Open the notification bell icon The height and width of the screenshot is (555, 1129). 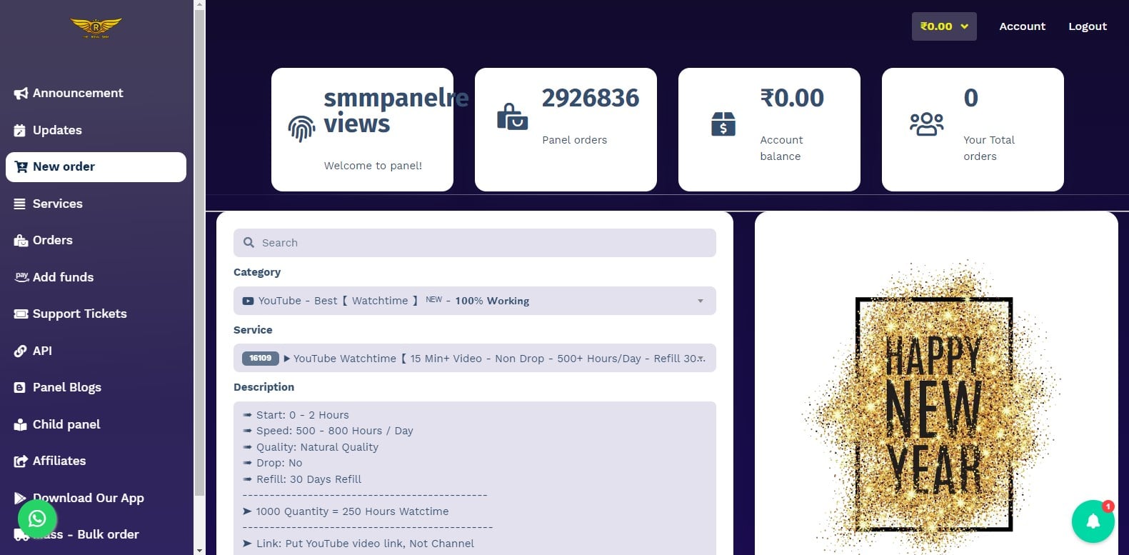pos(1093,521)
